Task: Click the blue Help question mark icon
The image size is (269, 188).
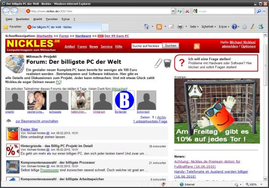Action: tap(234, 27)
